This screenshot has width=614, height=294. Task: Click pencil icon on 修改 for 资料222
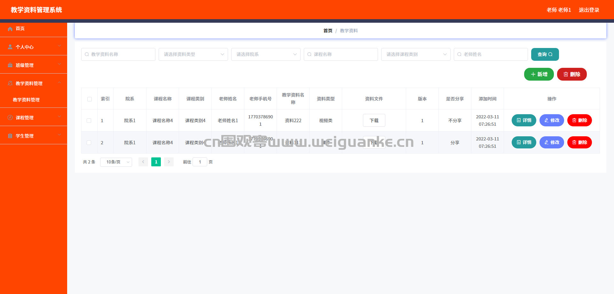tap(547, 120)
